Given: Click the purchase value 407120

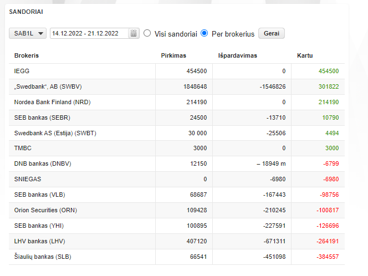Looking at the screenshot, I should click(197, 241).
